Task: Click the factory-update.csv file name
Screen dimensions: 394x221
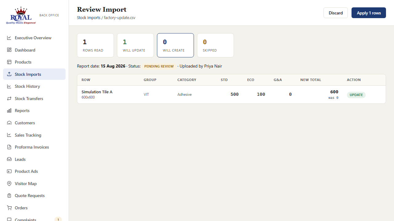Action: [x=120, y=18]
